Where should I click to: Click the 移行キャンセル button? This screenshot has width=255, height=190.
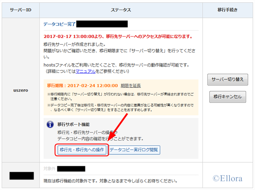pos(227,97)
